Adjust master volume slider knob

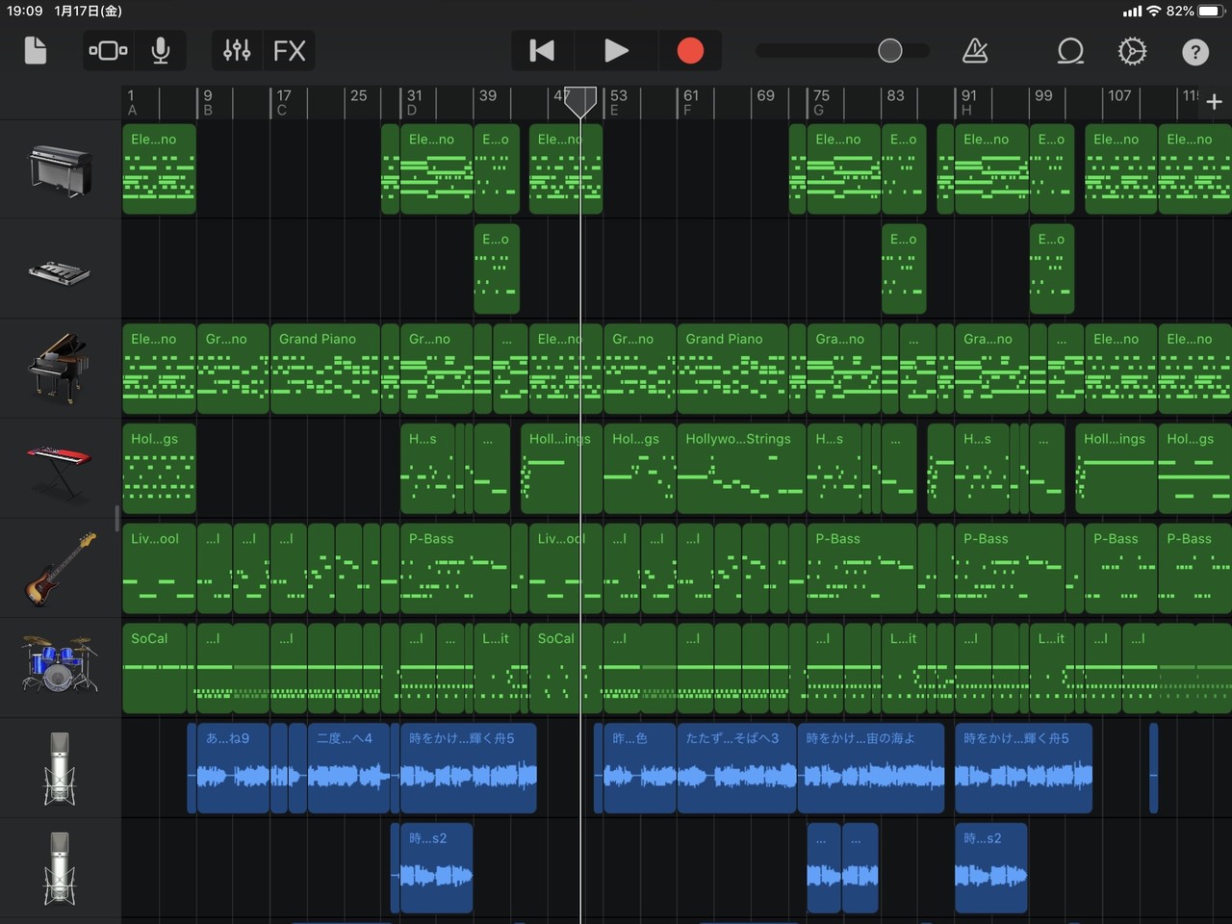pos(890,50)
